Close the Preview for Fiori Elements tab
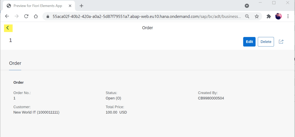Viewport: 295px width, 137px height. [x=70, y=6]
